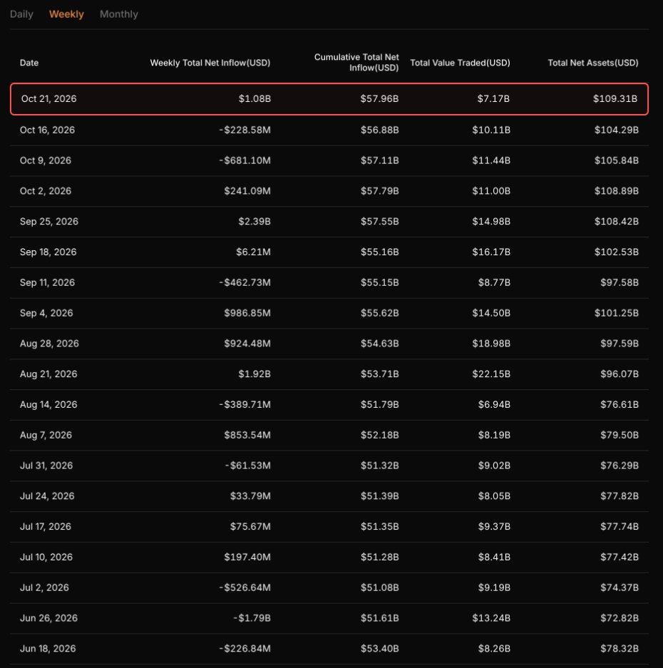Select the Aug 7, 2026 date cell
Image resolution: width=663 pixels, height=668 pixels.
[x=46, y=435]
